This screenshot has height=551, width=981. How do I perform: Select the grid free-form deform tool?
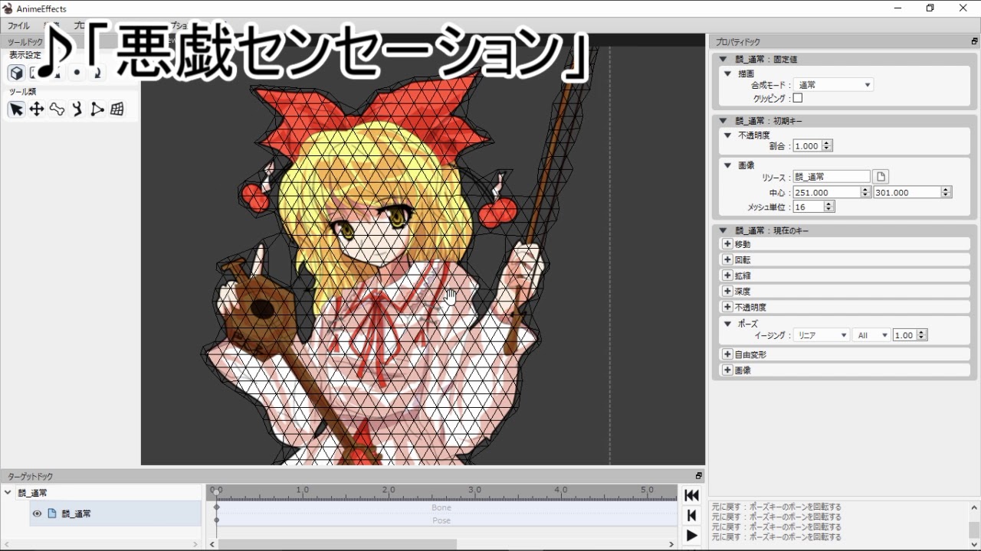(x=117, y=109)
